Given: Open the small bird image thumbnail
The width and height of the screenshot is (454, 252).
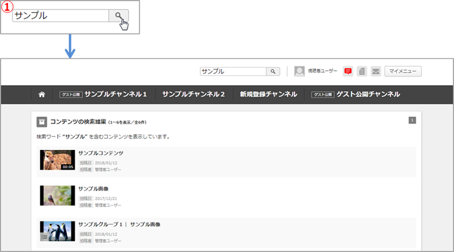Looking at the screenshot, I should [57, 195].
